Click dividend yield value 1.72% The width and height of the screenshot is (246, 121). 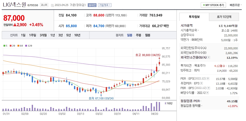tap(234, 93)
